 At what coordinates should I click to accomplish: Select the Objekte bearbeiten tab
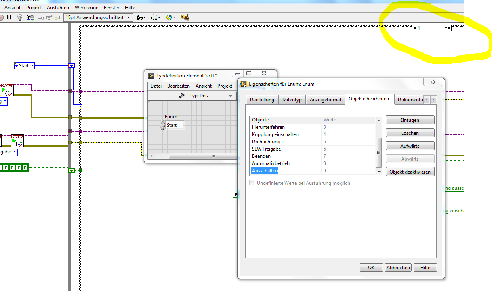[x=369, y=99]
